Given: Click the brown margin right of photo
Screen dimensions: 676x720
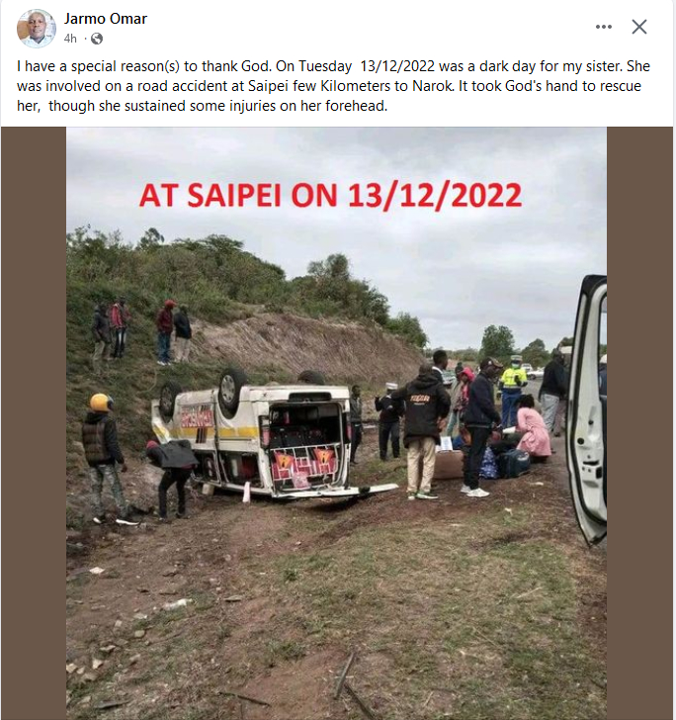Looking at the screenshot, I should [639, 423].
